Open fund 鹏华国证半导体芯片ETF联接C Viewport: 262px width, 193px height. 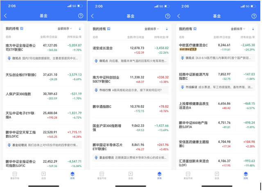(108, 147)
